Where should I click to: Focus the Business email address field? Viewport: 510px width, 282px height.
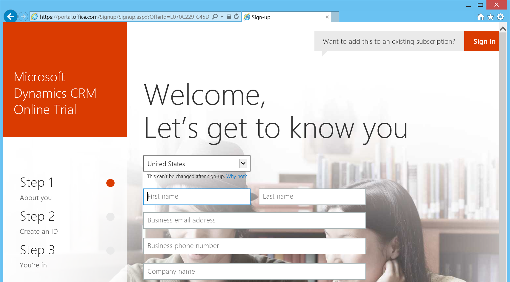point(254,220)
